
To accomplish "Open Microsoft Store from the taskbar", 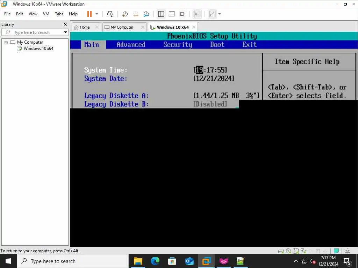I will point(172,261).
